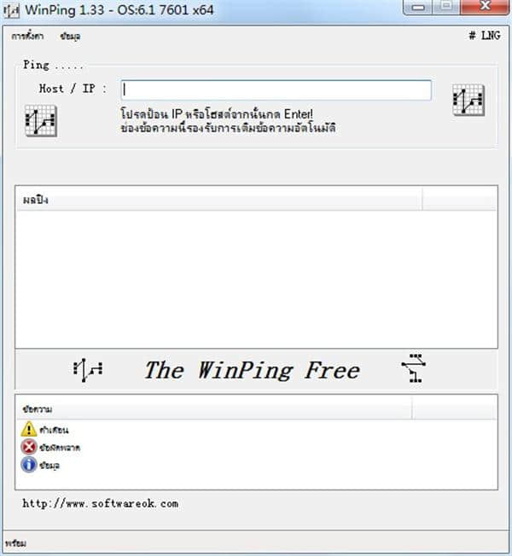The image size is (512, 556).
Task: Minimize the WinPing window
Action: click(418, 7)
